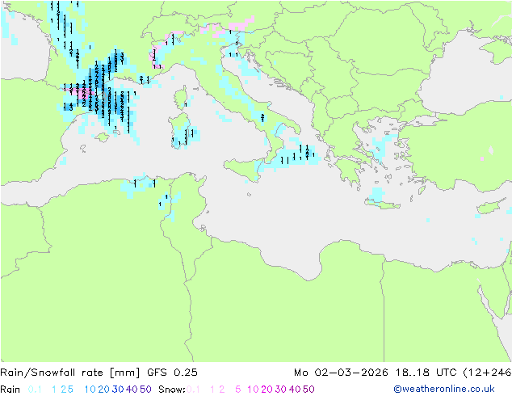
Task: Click the snow legend value 5
Action: point(237,390)
